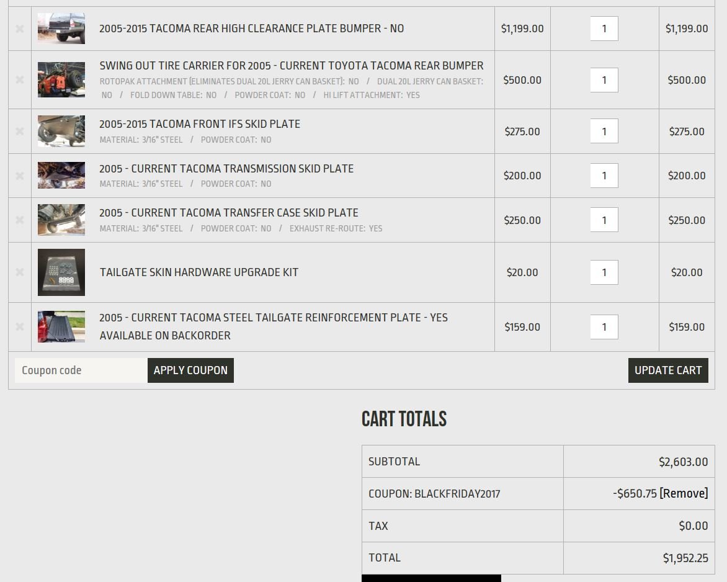The image size is (727, 582).
Task: Open the tailgate hardware kit thumbnail image
Action: tap(61, 272)
